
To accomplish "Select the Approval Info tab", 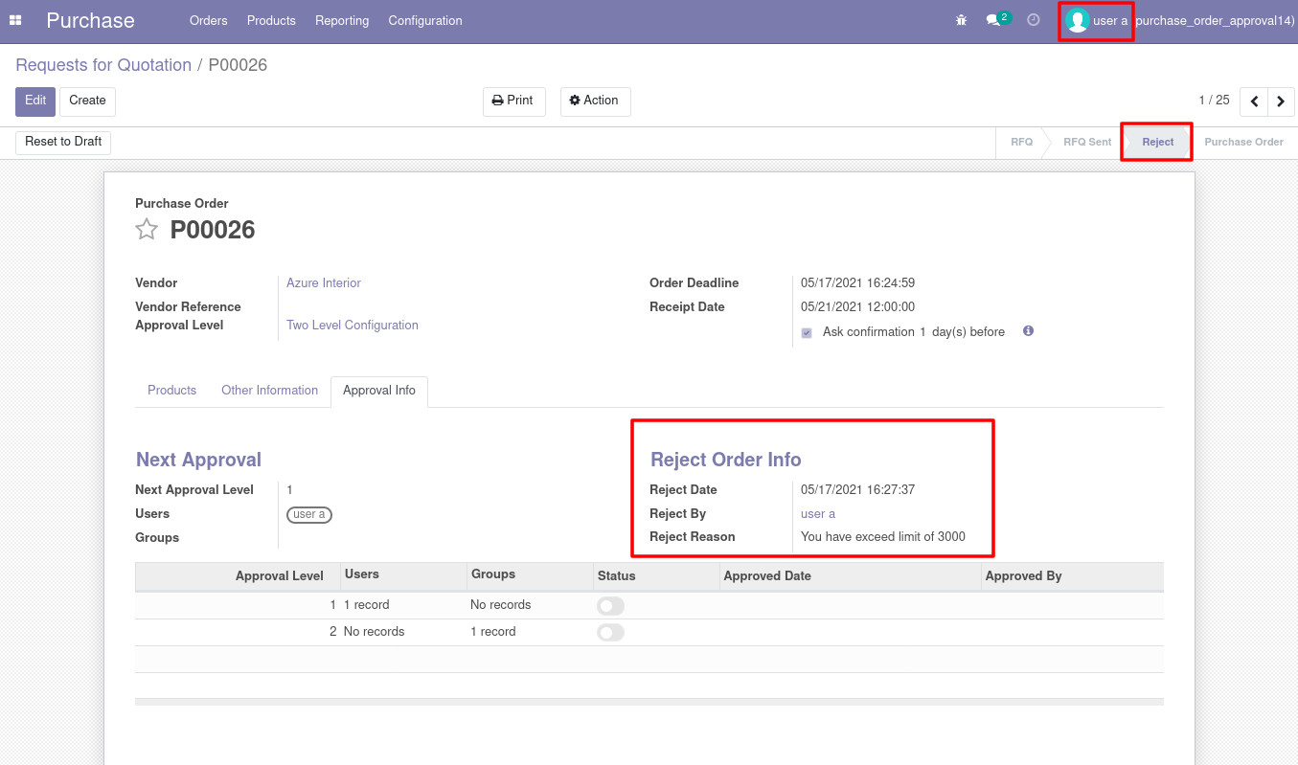I will tap(379, 391).
